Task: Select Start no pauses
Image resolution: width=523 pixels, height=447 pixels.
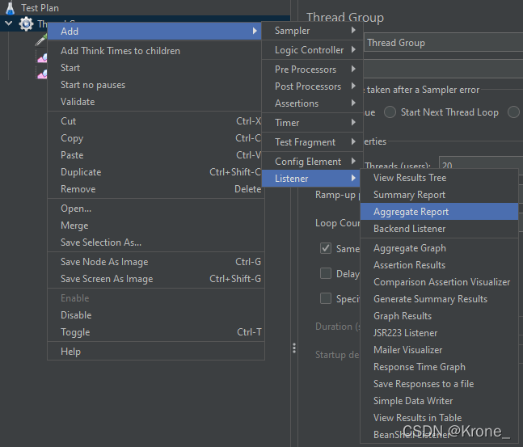Action: coord(154,85)
